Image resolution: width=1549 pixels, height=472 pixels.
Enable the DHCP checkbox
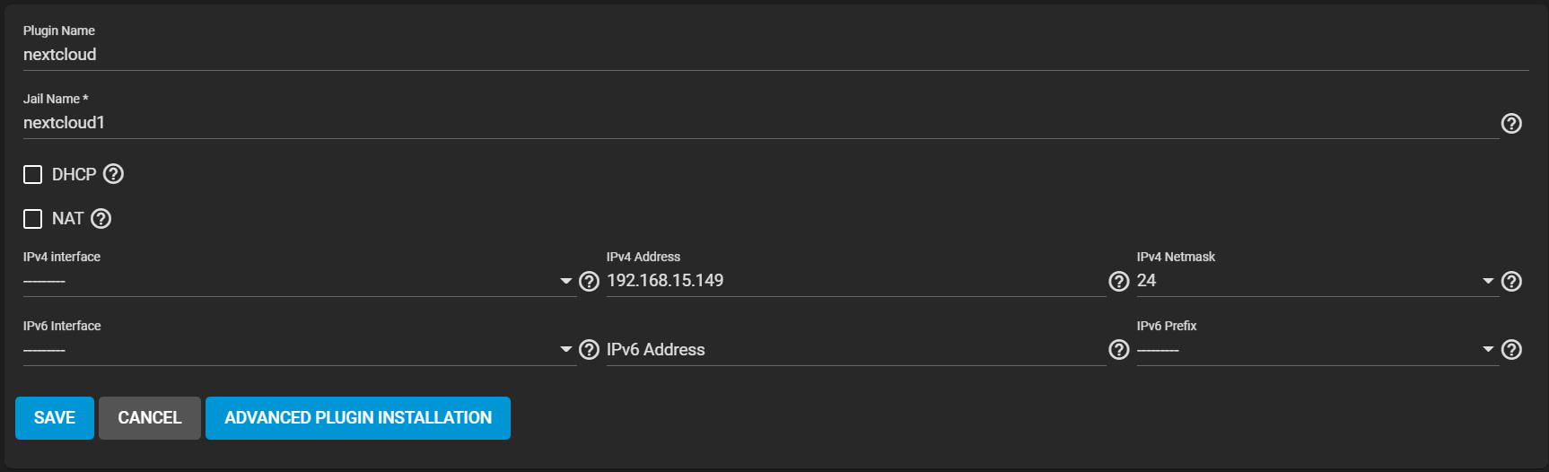pos(33,174)
